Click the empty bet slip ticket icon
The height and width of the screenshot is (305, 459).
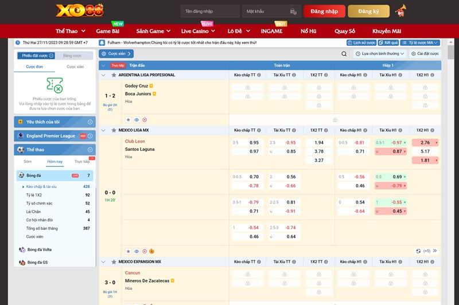[55, 85]
